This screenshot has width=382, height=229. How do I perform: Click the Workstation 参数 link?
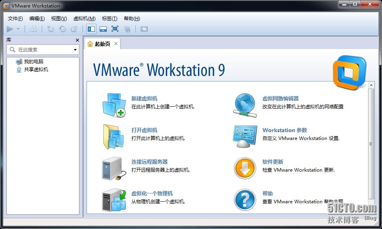(x=285, y=130)
